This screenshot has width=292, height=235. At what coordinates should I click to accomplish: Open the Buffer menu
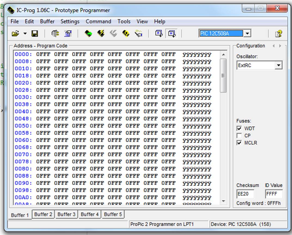pyautogui.click(x=47, y=22)
